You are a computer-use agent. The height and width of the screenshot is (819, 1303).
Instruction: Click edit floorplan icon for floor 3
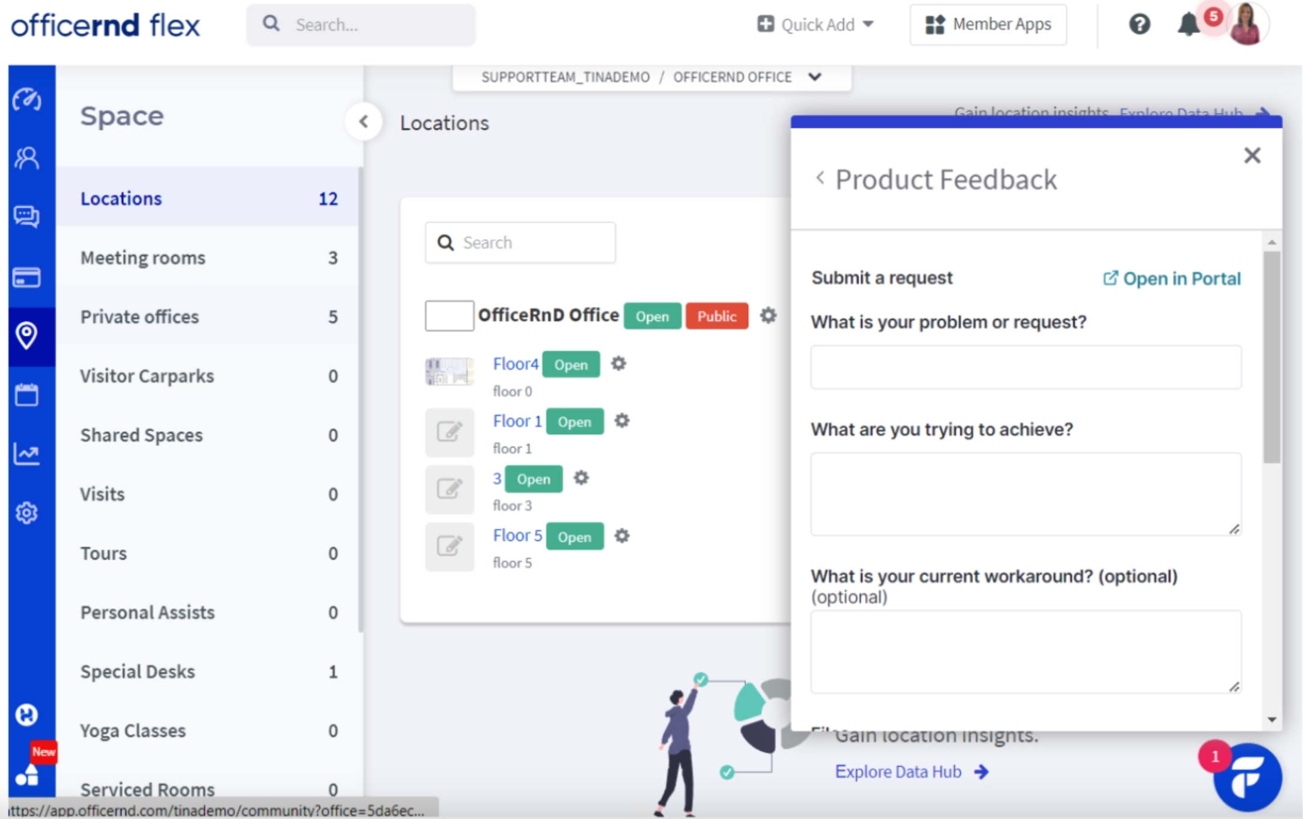pyautogui.click(x=450, y=489)
